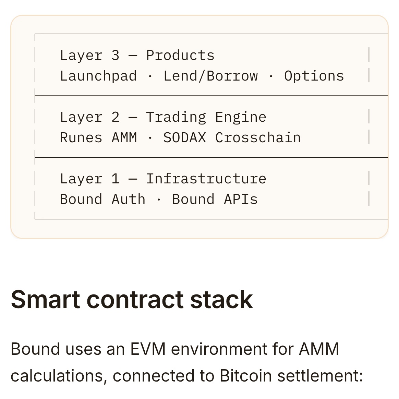Click "Bound Auth" in the Layer 1 row
Image resolution: width=399 pixels, height=399 pixels.
pyautogui.click(x=102, y=199)
